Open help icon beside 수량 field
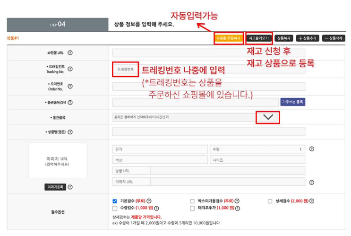 coord(312,149)
